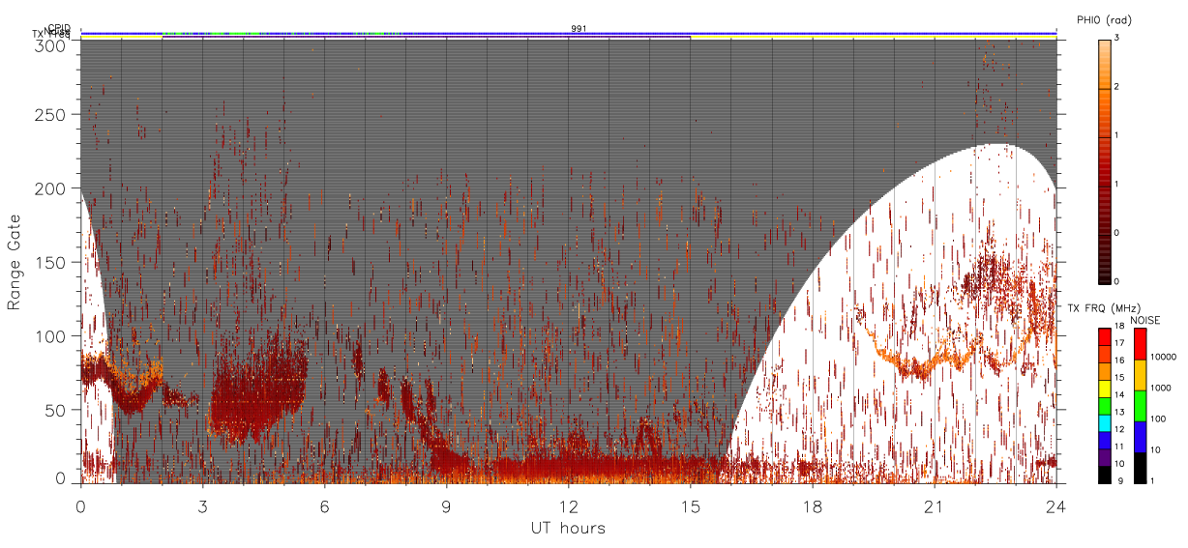The height and width of the screenshot is (548, 1188).
Task: Click the 'NOISE' legend title
Action: click(1145, 319)
